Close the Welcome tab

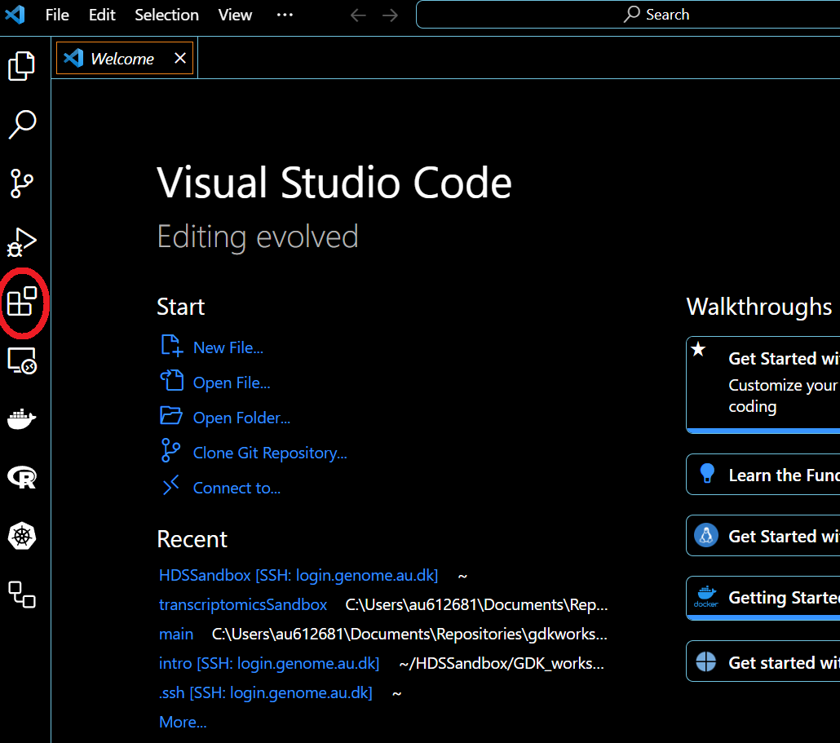tap(180, 59)
